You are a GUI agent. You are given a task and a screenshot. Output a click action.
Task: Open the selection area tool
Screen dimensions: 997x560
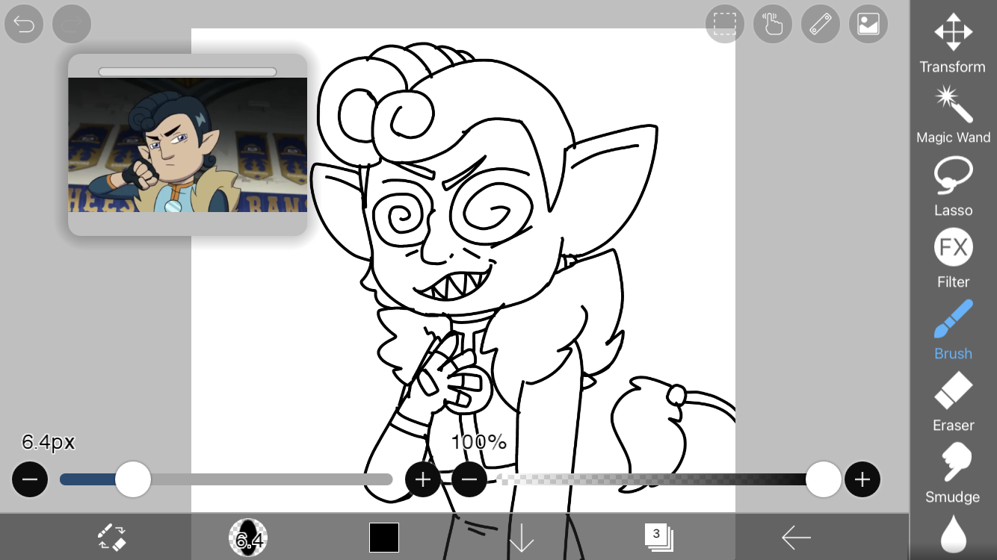tap(724, 25)
